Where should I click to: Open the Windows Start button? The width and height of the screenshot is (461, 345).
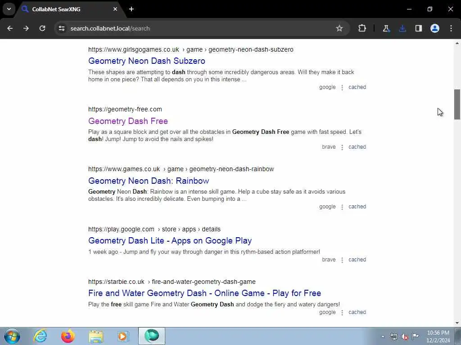tap(12, 336)
